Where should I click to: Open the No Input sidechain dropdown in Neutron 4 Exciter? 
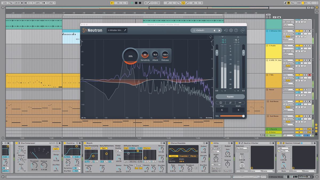pyautogui.click(x=242, y=148)
